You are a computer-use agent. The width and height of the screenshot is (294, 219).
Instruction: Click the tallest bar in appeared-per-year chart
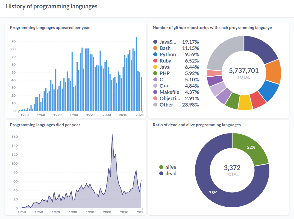pos(136,74)
